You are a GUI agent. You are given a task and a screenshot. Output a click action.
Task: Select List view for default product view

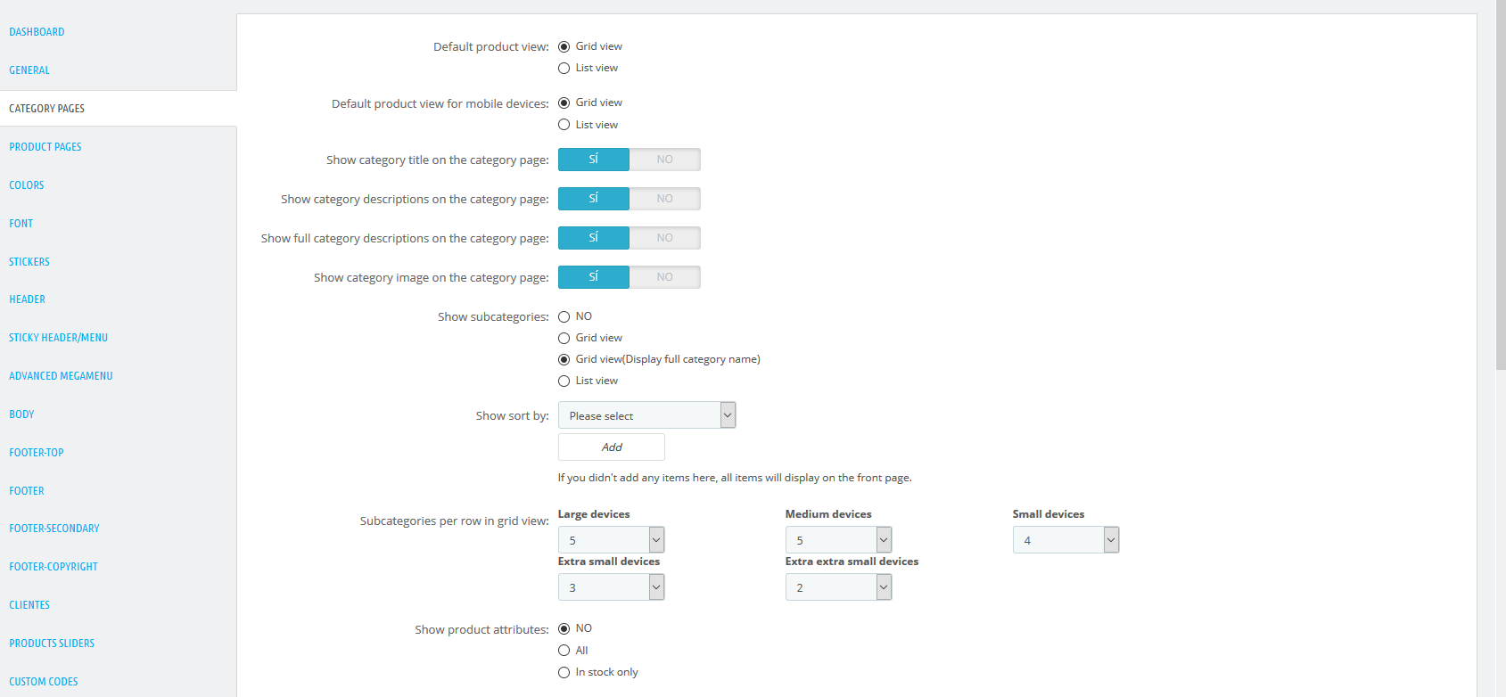pyautogui.click(x=564, y=69)
